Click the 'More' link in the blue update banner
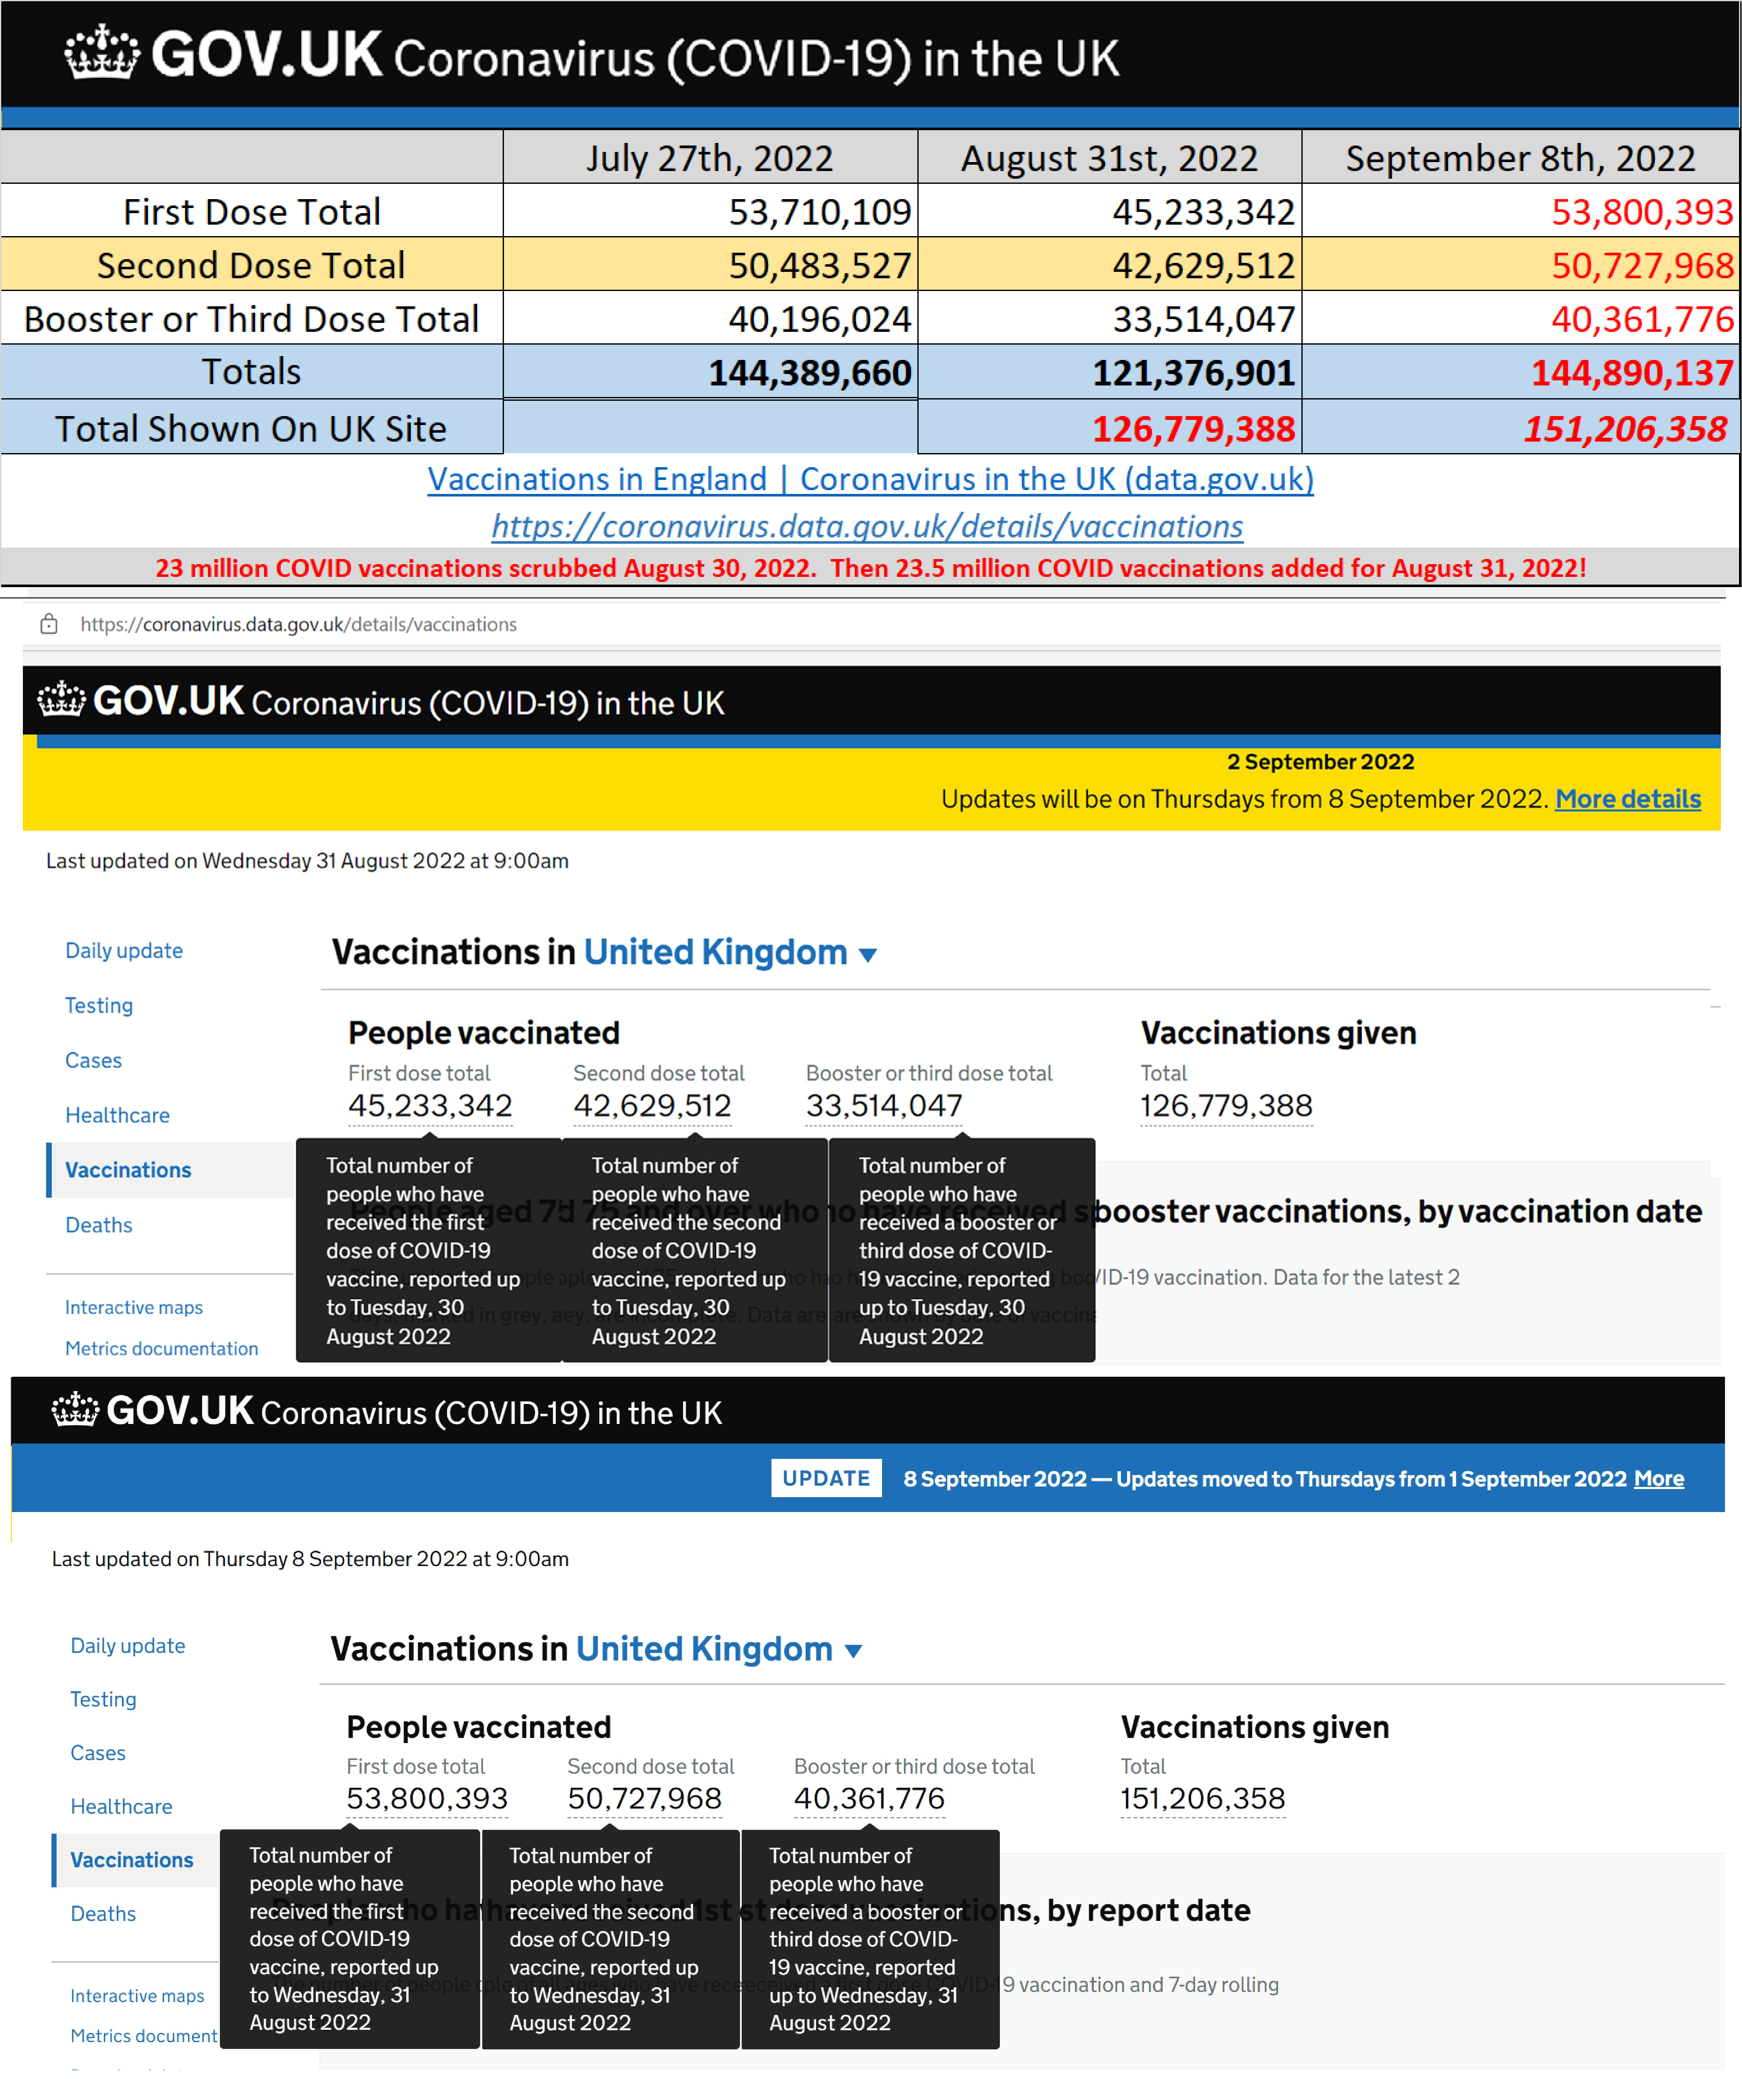 point(1658,1478)
